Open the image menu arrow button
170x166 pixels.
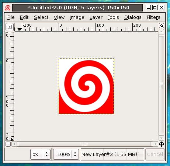tap(10, 27)
